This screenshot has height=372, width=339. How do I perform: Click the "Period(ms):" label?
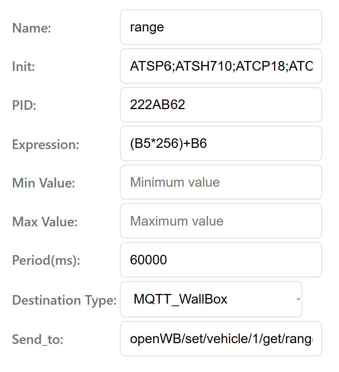point(46,260)
